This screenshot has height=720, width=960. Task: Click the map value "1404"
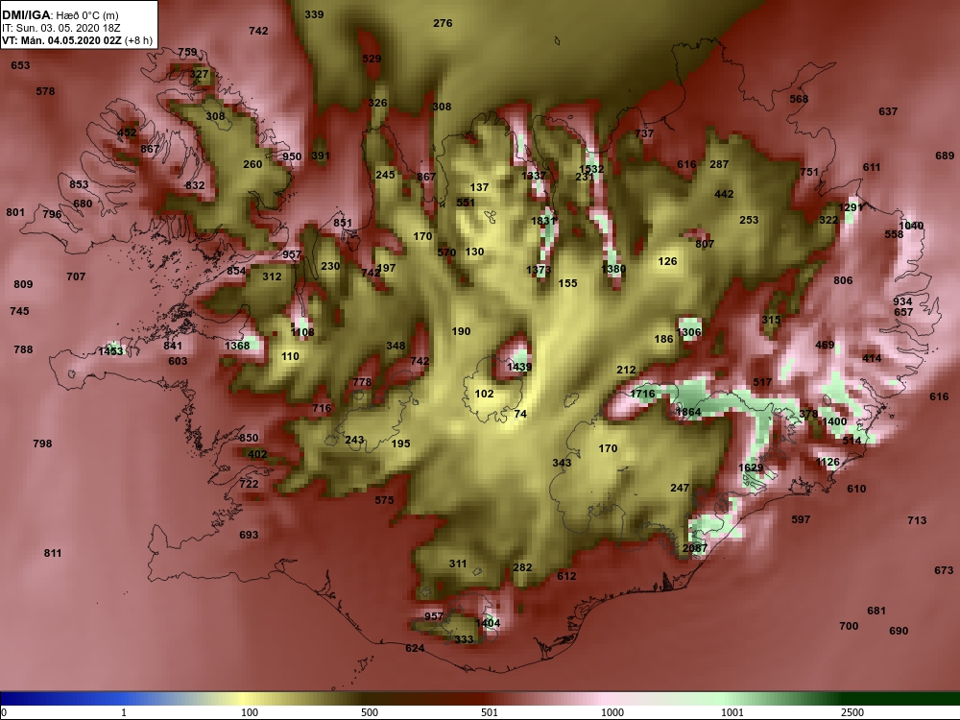(488, 623)
